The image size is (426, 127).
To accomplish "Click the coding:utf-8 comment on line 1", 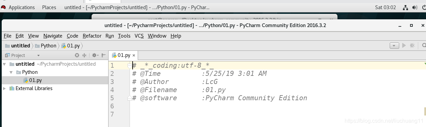I will click(x=173, y=65).
